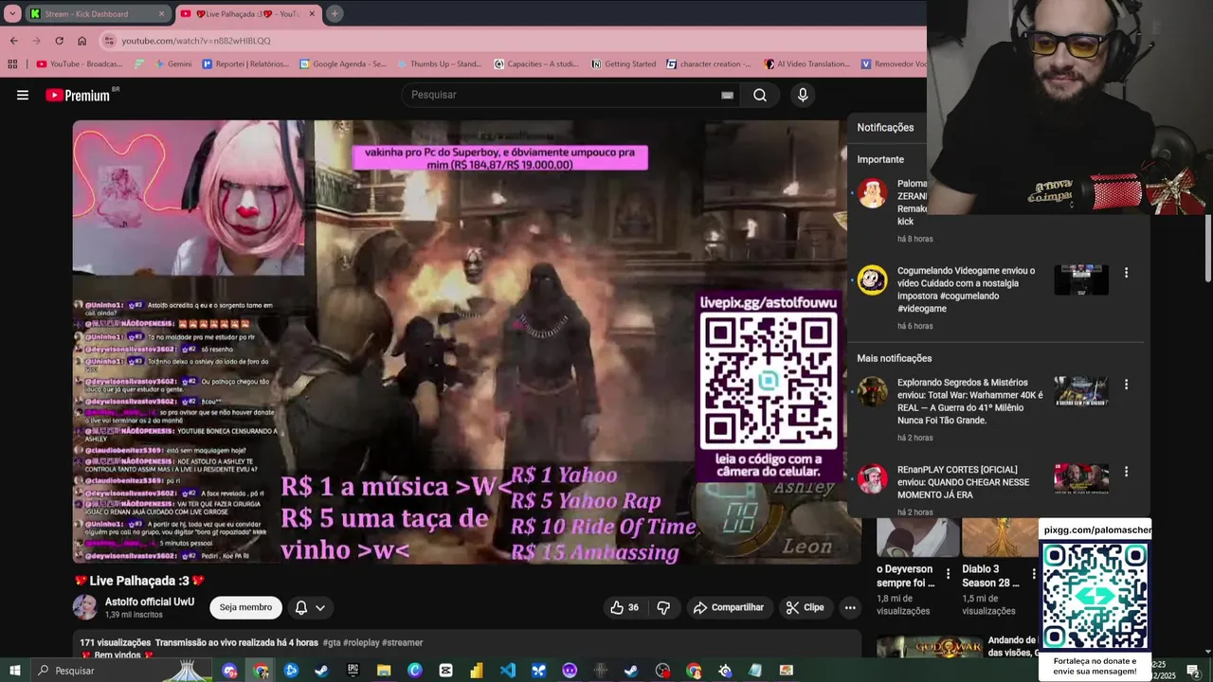The width and height of the screenshot is (1213, 682).
Task: Click the #gta hashtag
Action: pos(332,642)
